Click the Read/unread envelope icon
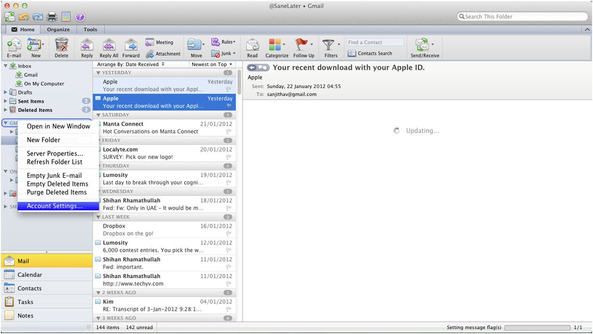This screenshot has height=334, width=593. [x=252, y=45]
